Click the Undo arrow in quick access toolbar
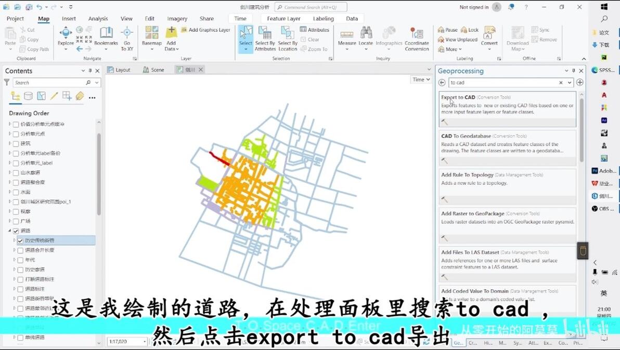The height and width of the screenshot is (350, 620). 40,7
